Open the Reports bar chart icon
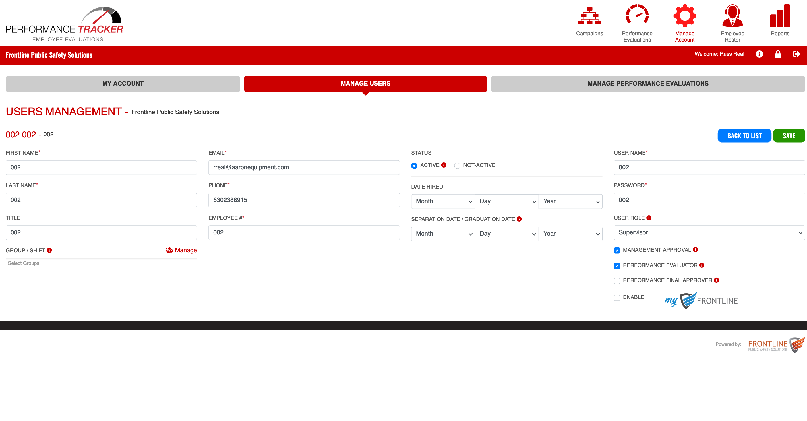 pos(780,16)
